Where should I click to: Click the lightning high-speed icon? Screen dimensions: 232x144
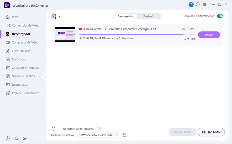coord(80,38)
